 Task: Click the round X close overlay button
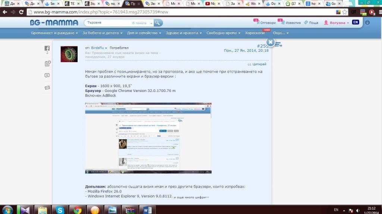click(x=270, y=42)
